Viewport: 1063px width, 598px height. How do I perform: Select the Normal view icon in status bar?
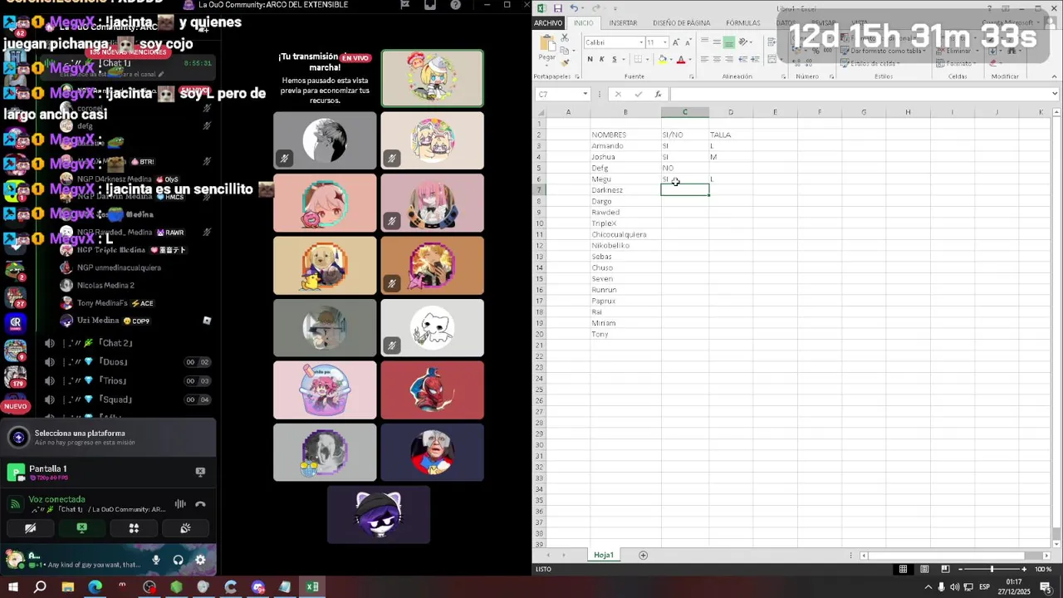click(x=903, y=569)
